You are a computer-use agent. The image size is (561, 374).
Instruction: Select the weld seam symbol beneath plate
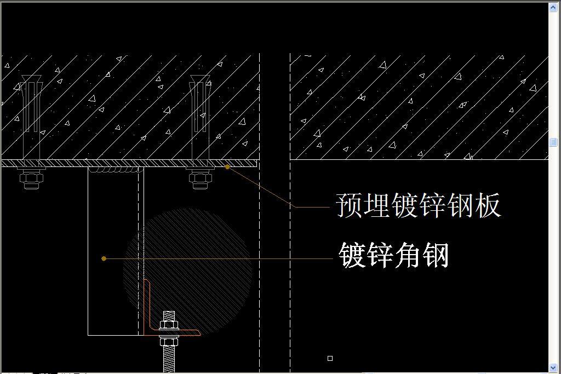116,170
